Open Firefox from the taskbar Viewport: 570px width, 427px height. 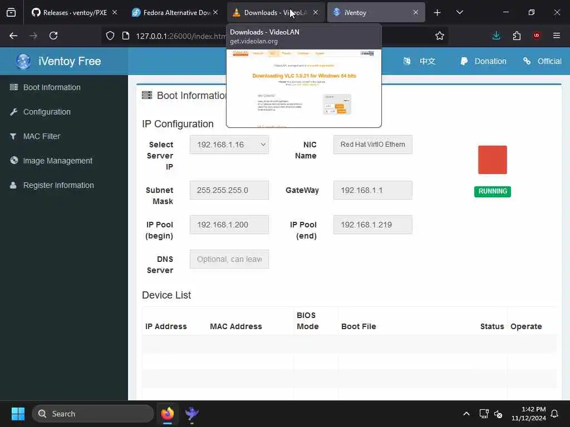pos(168,414)
